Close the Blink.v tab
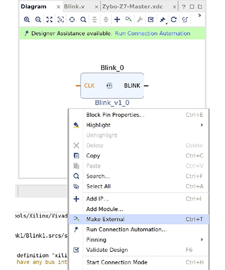225x270 pixels. point(96,7)
